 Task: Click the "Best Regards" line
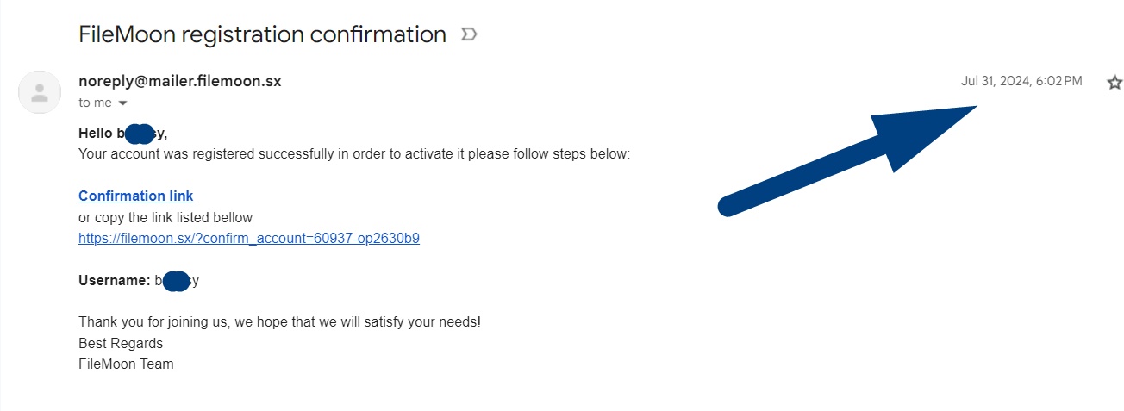click(120, 343)
